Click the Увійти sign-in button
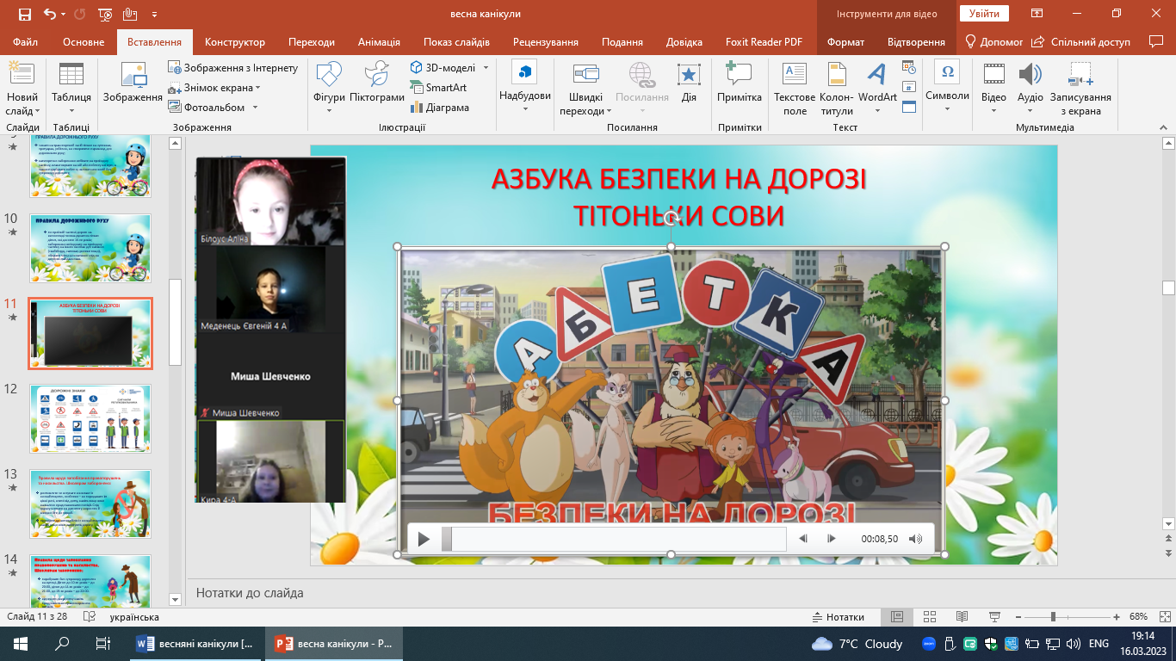This screenshot has height=661, width=1176. click(x=984, y=14)
